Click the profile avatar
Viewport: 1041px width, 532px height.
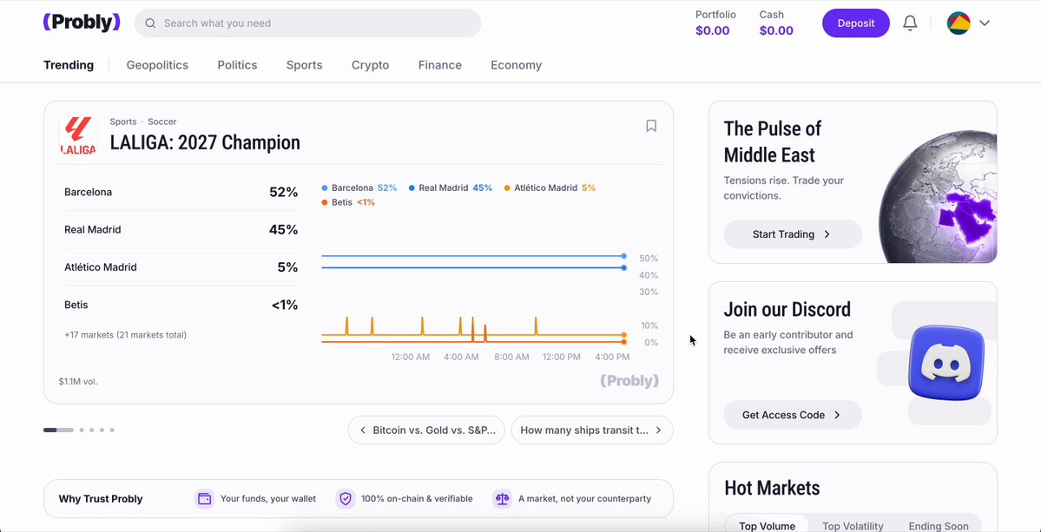click(x=958, y=23)
